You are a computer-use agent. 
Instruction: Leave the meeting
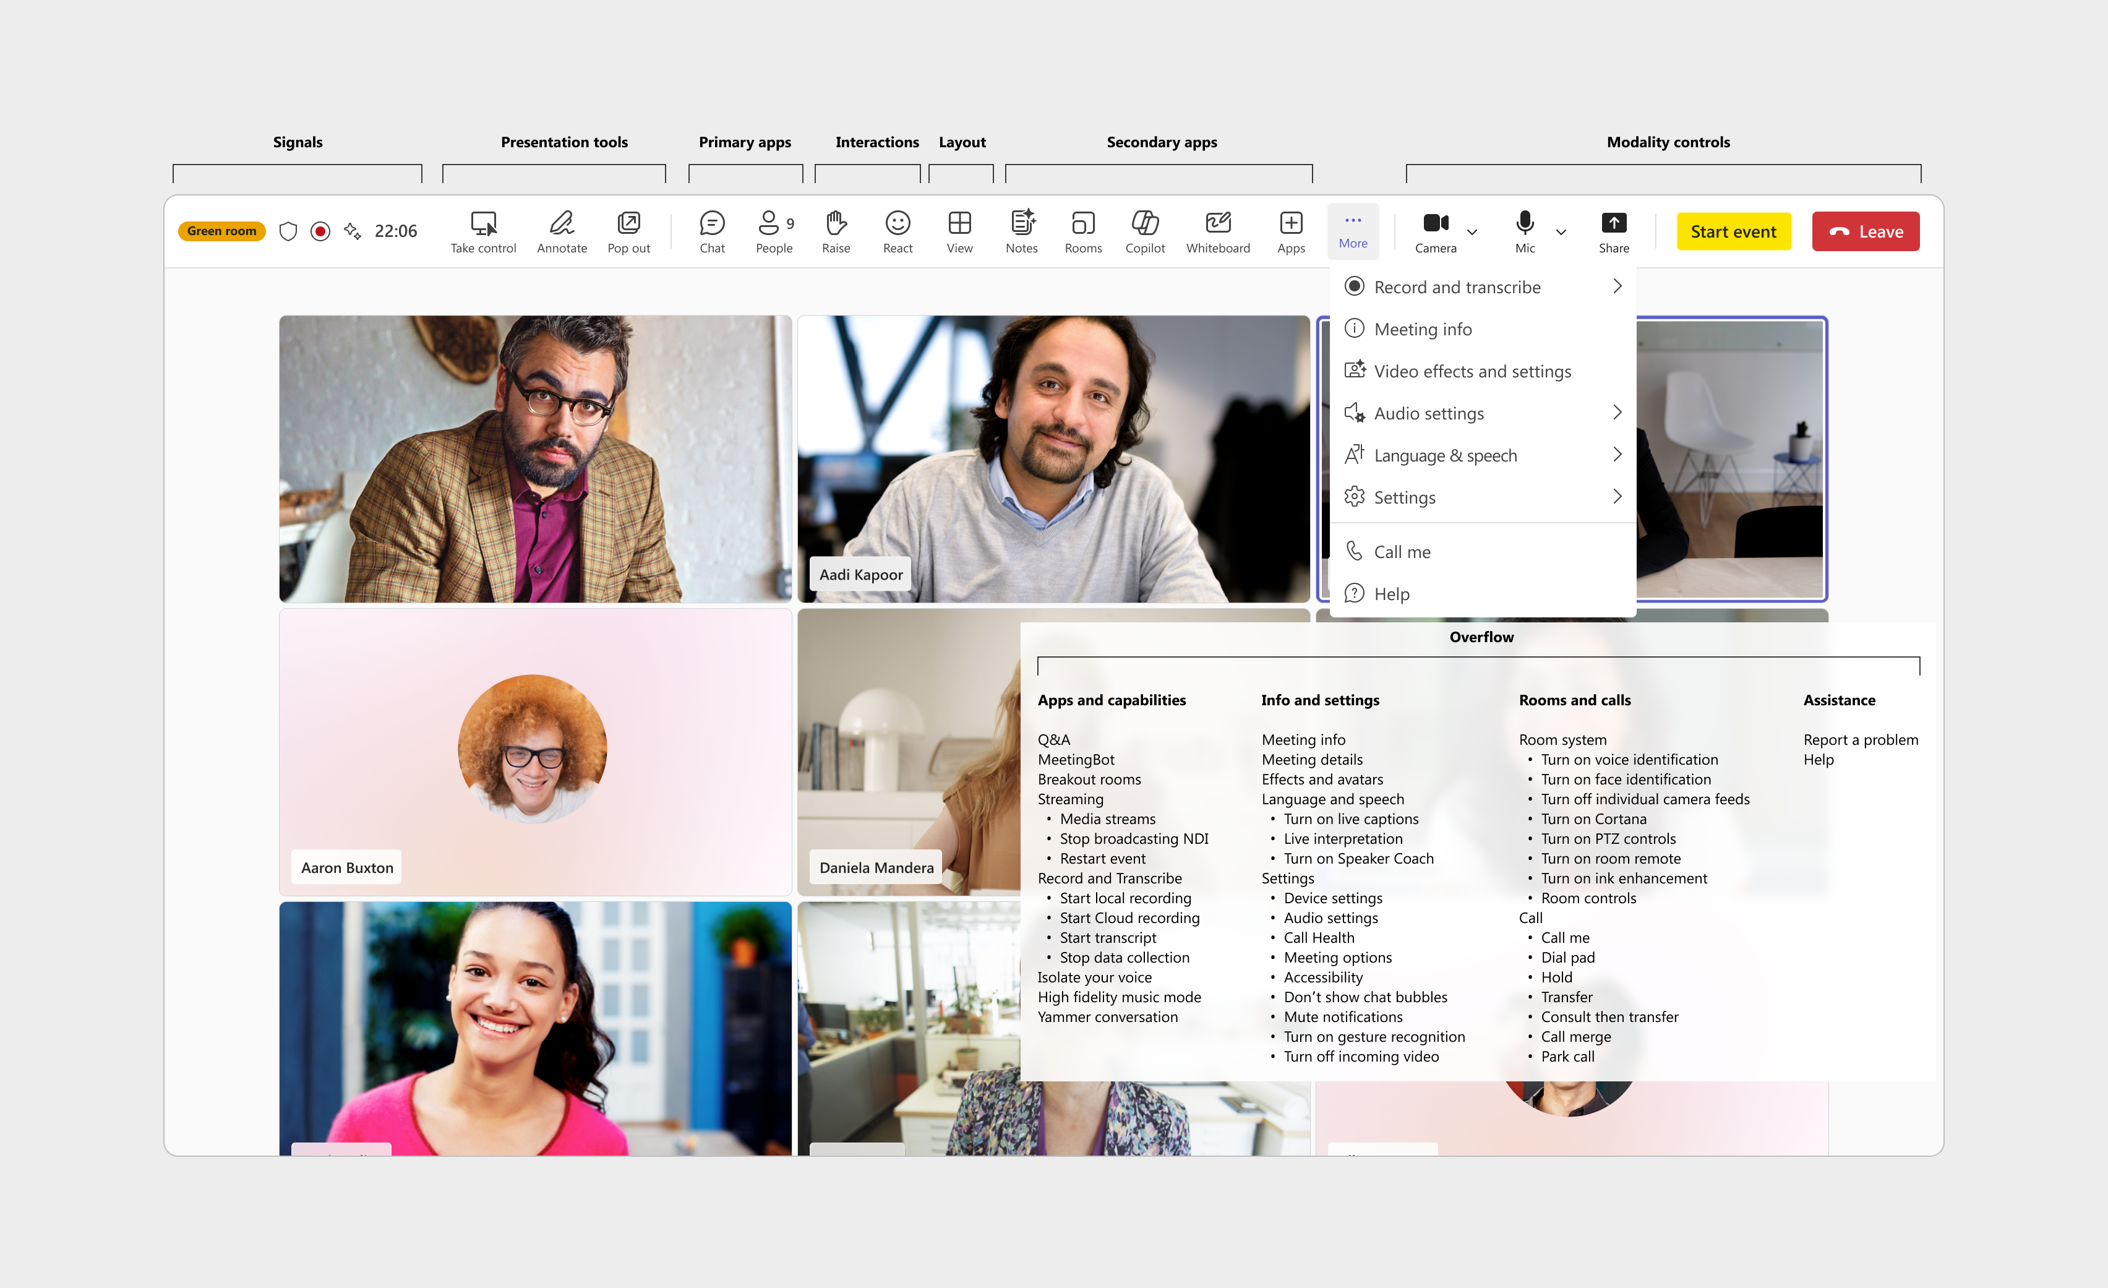tap(1865, 231)
